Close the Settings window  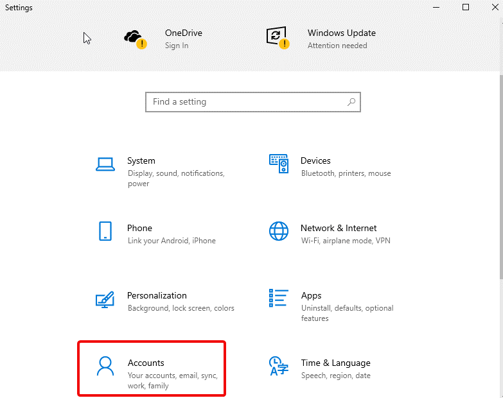pos(495,7)
